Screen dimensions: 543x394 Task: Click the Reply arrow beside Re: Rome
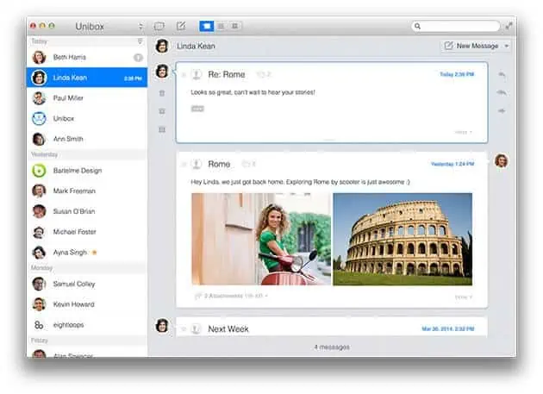pyautogui.click(x=502, y=74)
